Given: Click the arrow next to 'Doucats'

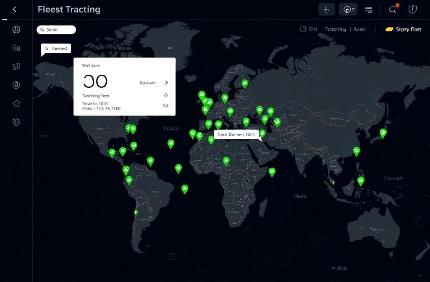Looking at the screenshot, I should point(165,83).
